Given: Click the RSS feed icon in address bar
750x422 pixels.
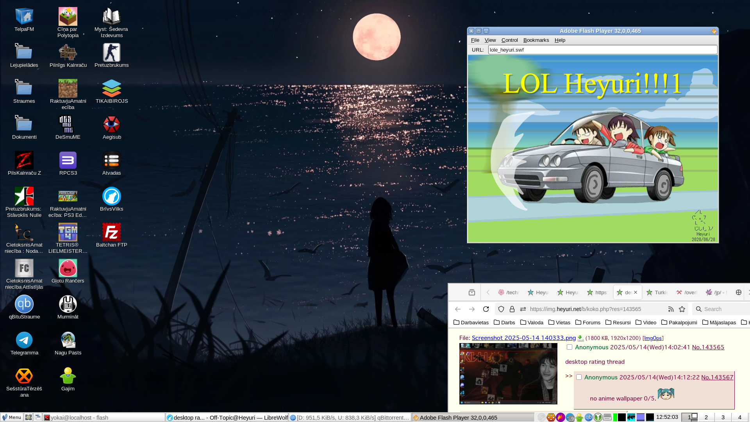Looking at the screenshot, I should 671,309.
